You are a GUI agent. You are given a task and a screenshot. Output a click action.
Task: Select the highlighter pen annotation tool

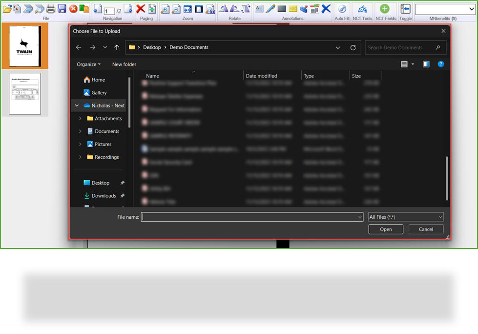click(270, 9)
